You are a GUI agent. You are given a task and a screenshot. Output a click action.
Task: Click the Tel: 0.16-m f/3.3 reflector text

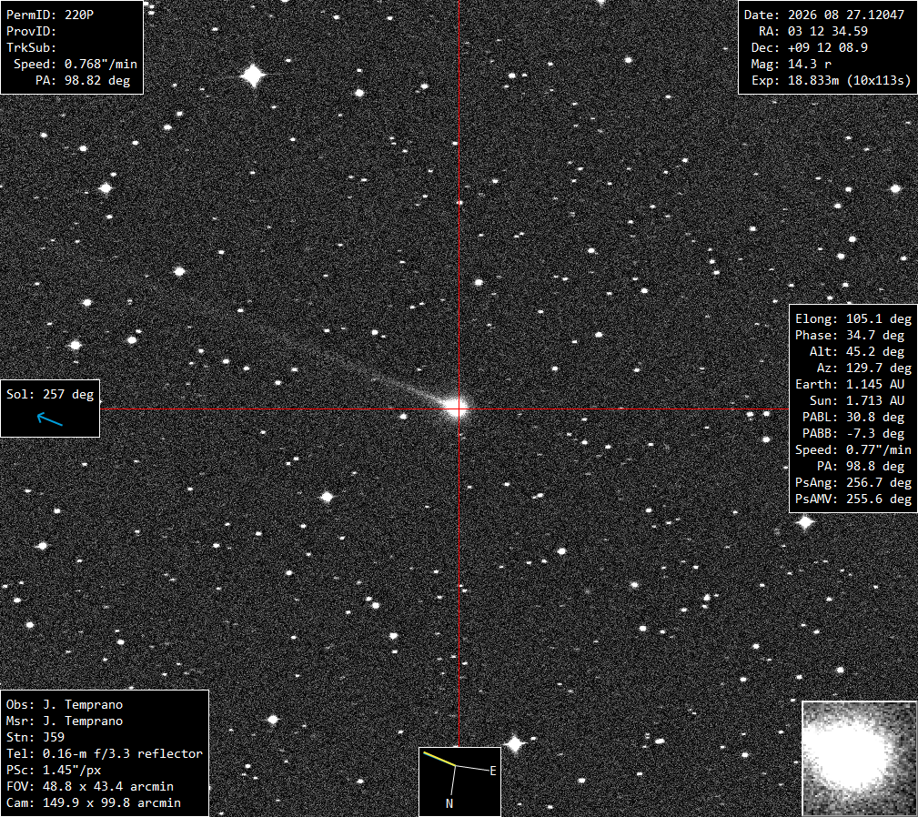click(x=105, y=754)
